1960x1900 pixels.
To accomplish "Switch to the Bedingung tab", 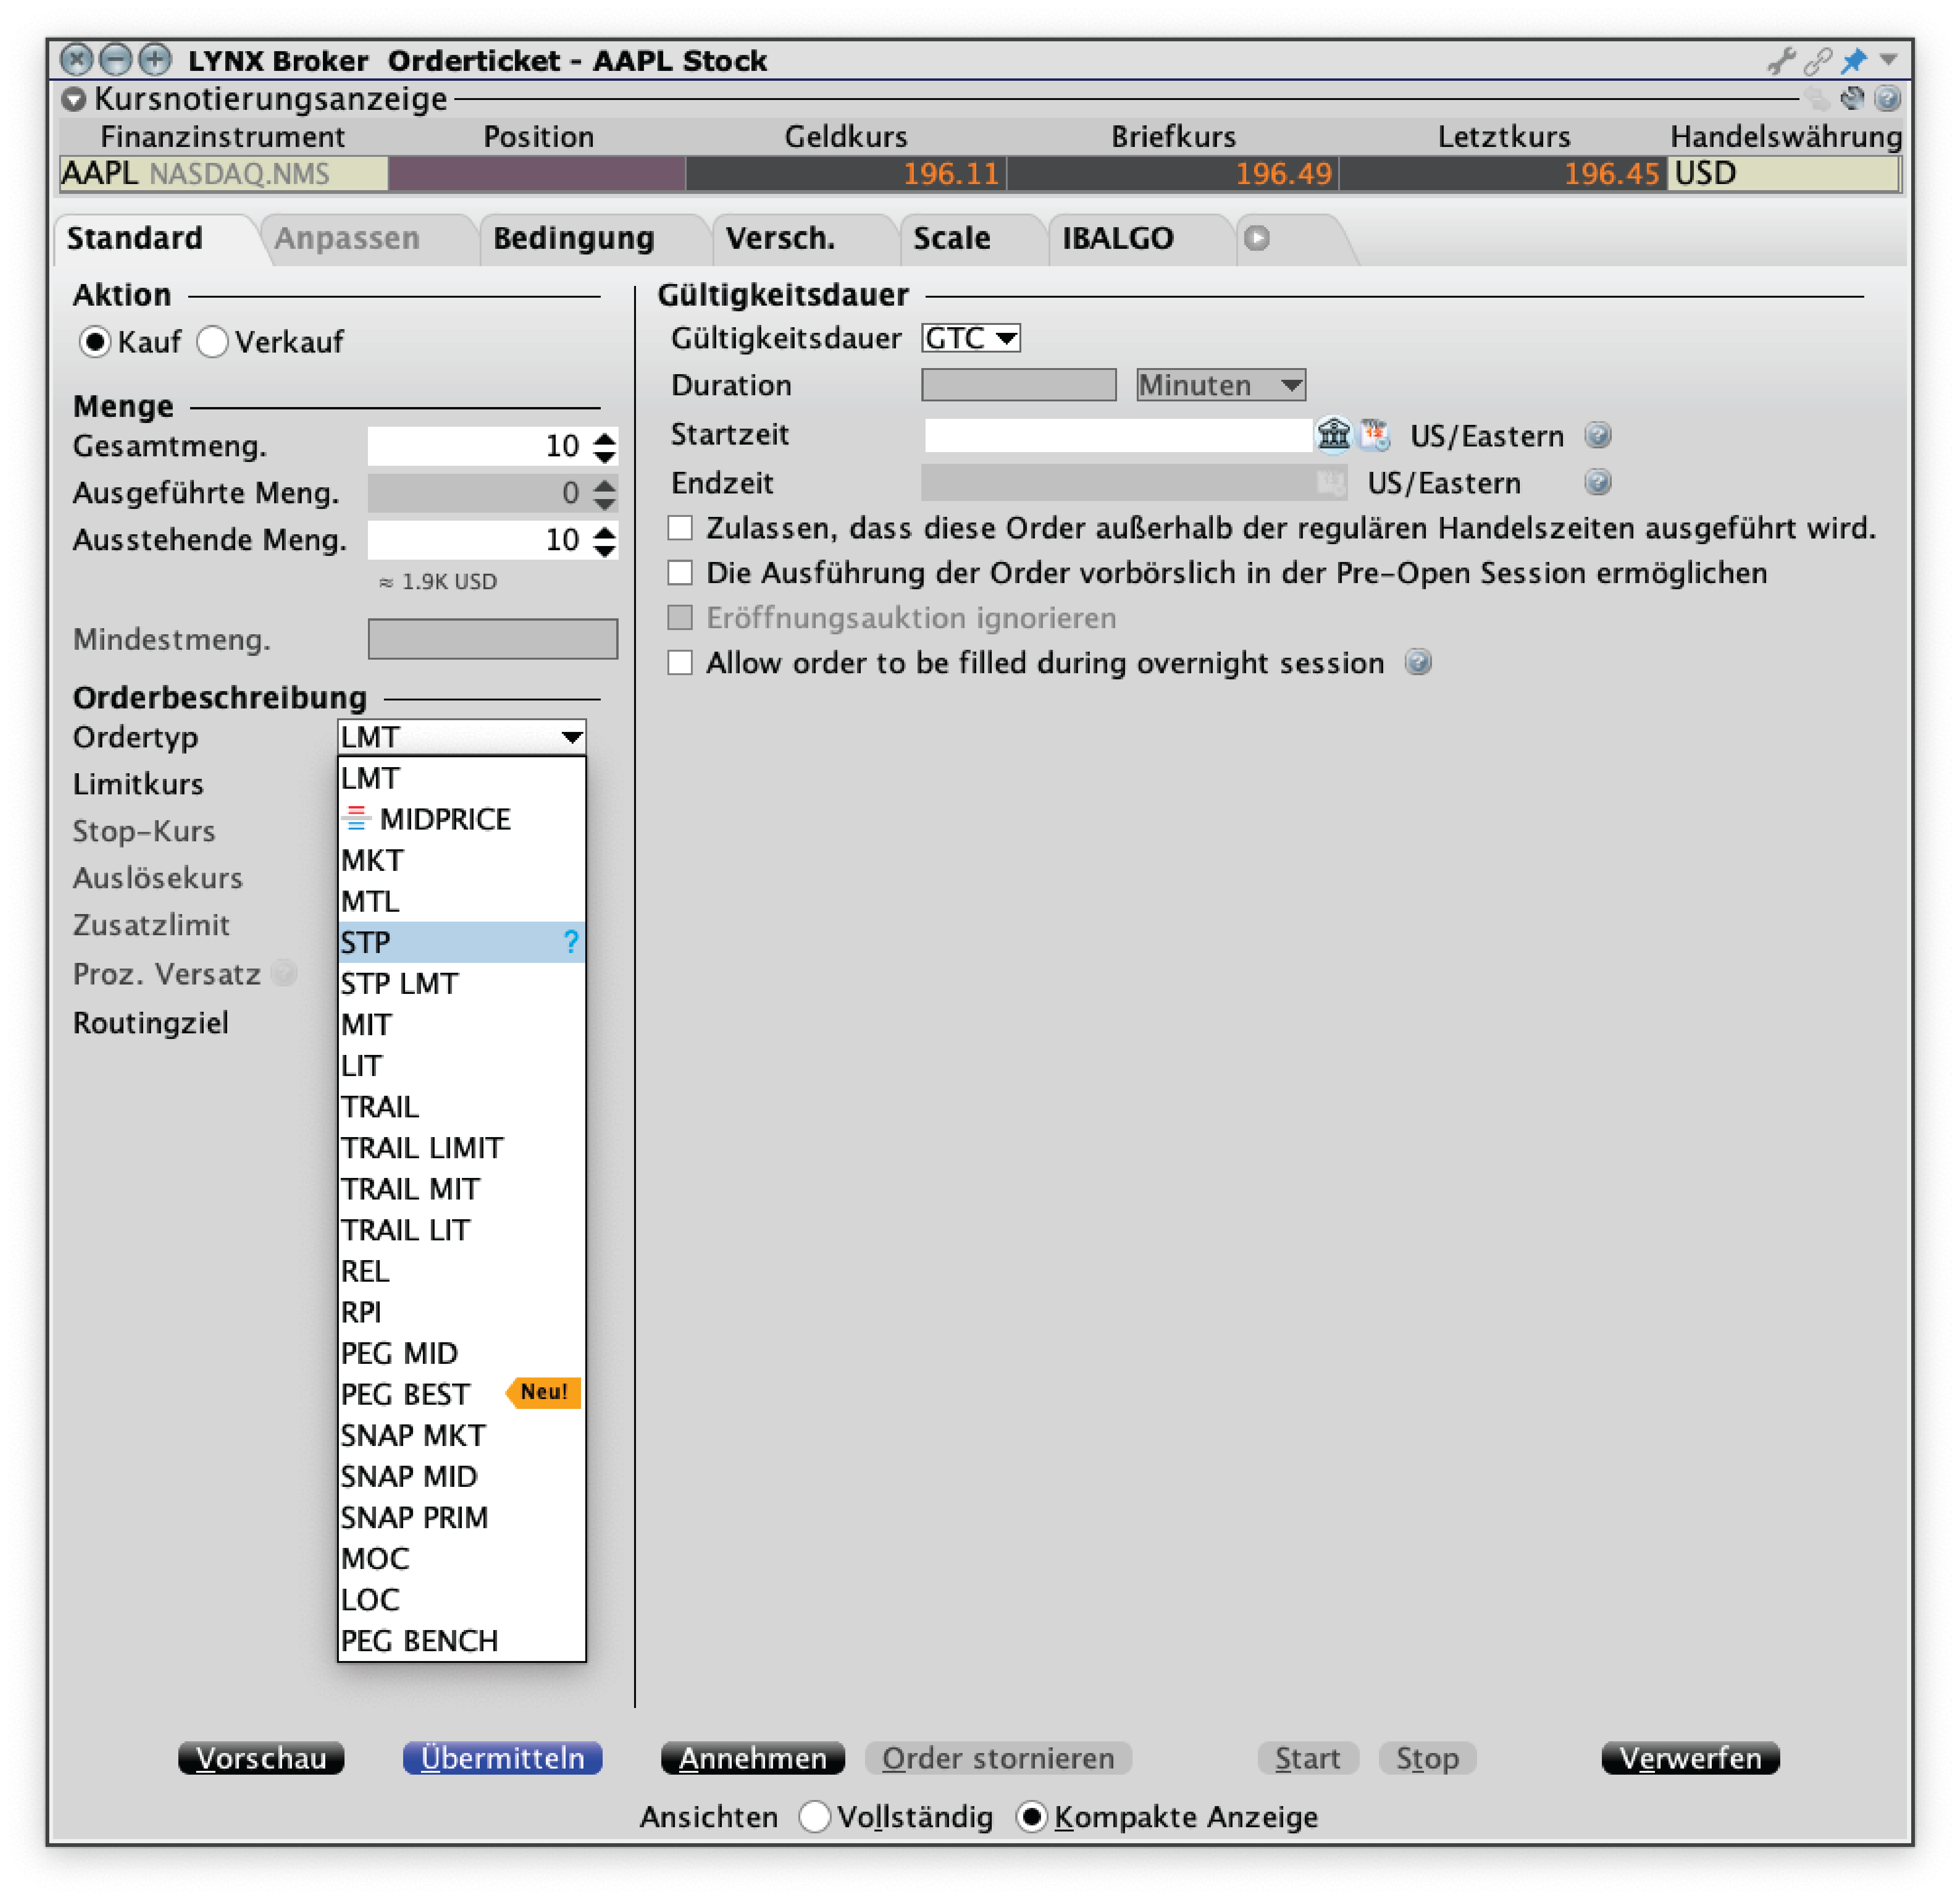I will [573, 238].
